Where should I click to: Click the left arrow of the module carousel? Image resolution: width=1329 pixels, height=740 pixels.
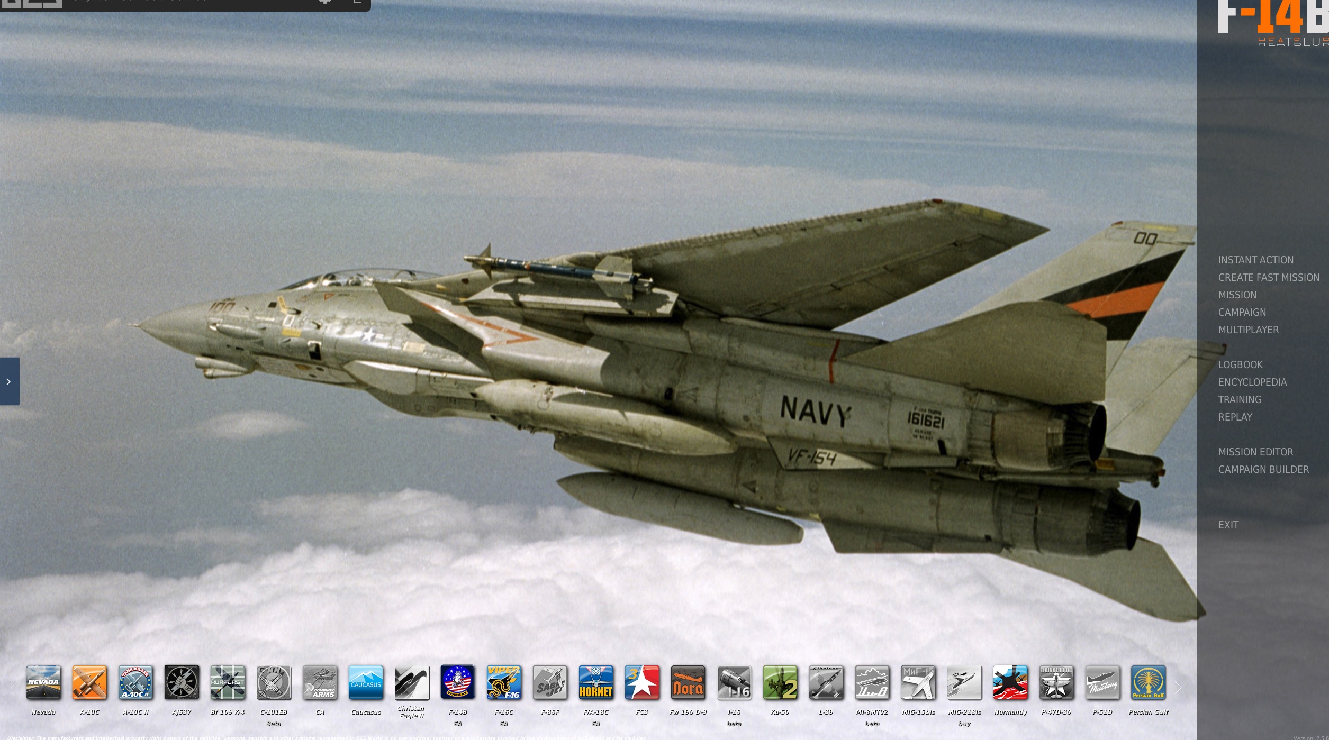(13, 687)
